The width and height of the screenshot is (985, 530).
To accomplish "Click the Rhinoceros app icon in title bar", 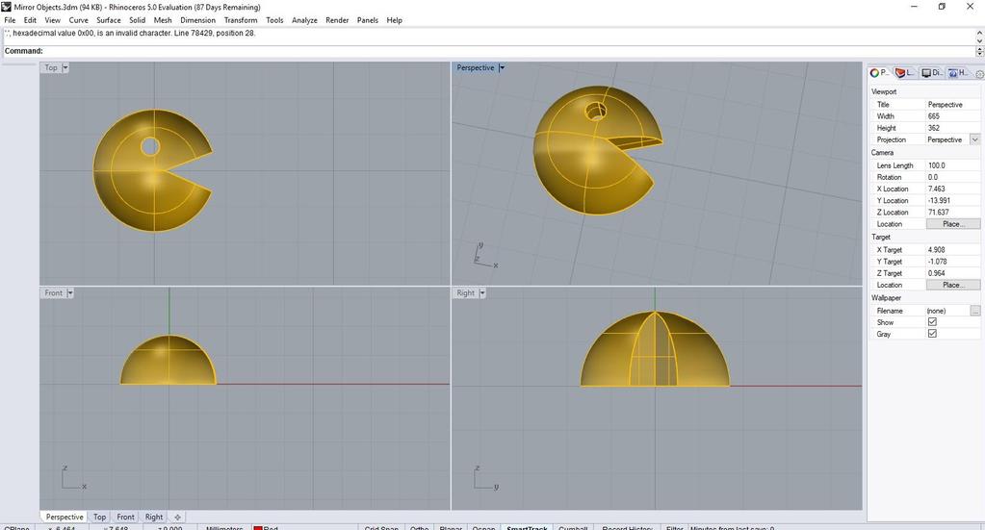I will 7,7.
